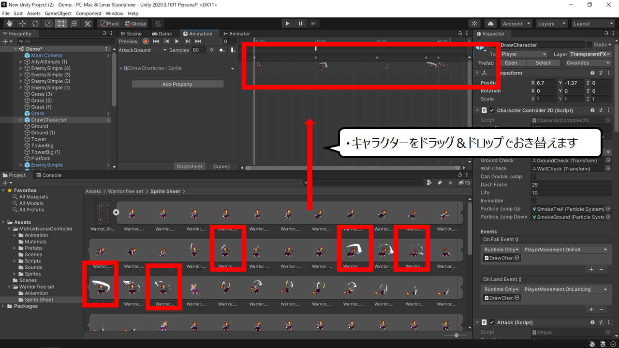Switch to Curves view
The width and height of the screenshot is (619, 348).
tap(221, 166)
